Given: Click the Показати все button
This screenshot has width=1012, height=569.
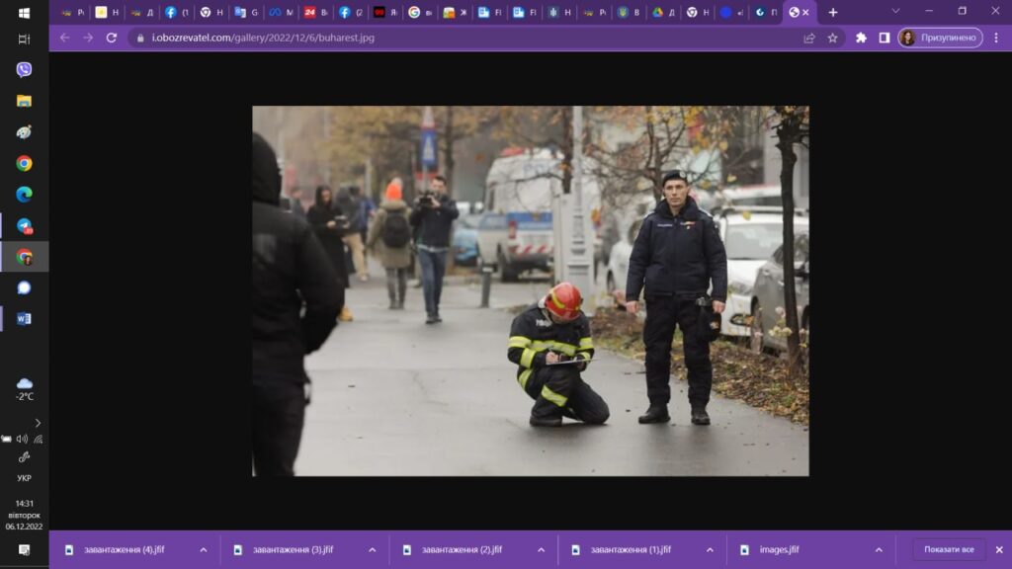Looking at the screenshot, I should [949, 550].
